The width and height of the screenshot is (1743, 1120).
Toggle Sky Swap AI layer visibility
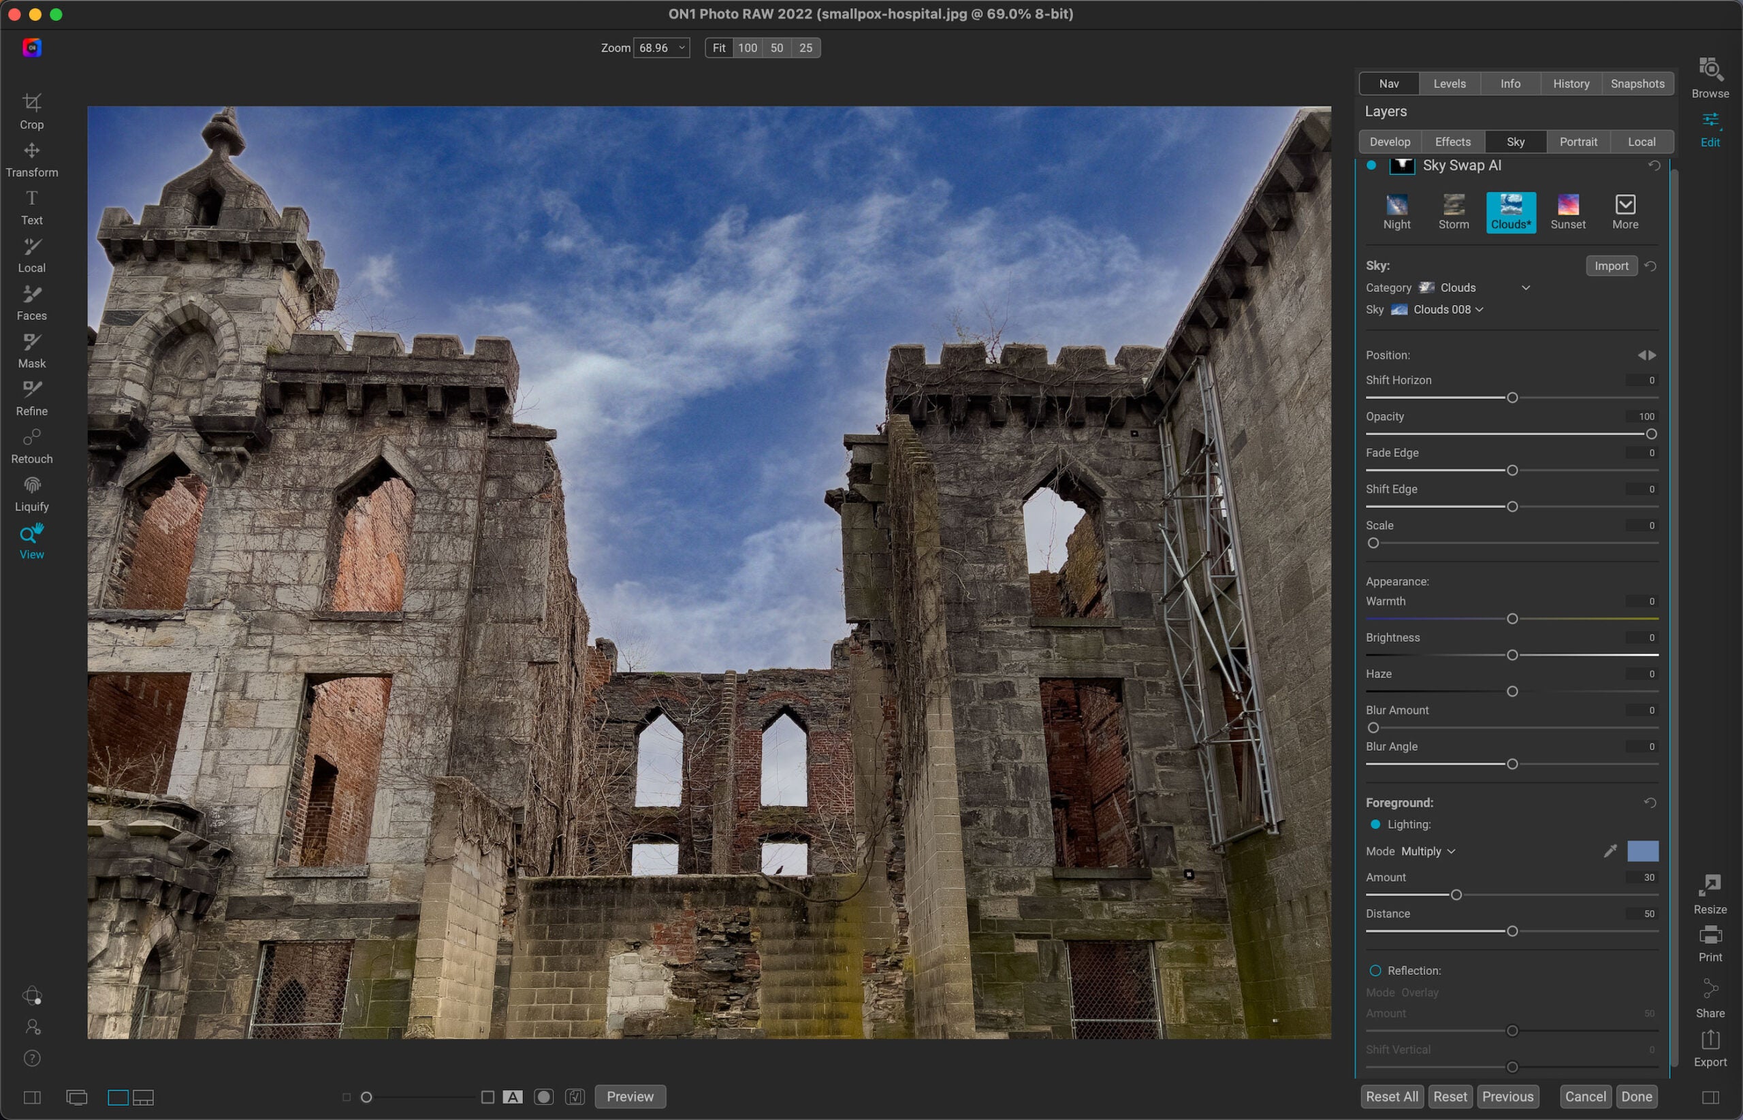[1375, 166]
